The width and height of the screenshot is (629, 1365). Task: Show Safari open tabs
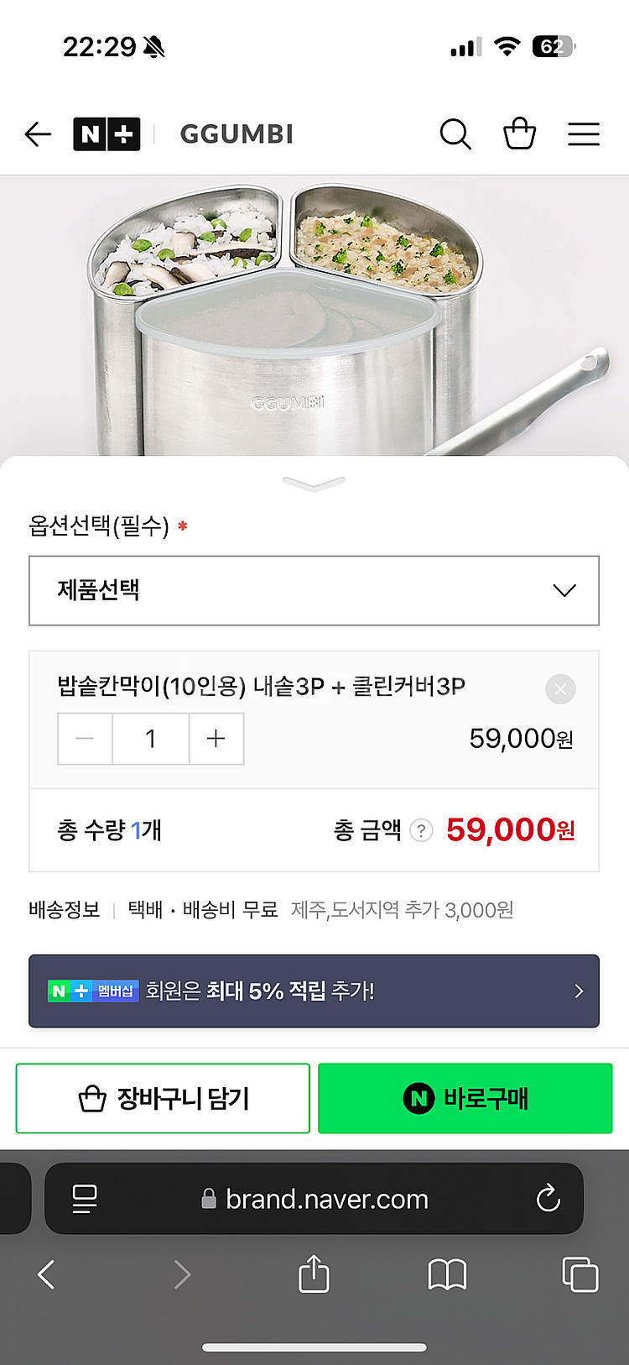click(x=580, y=1274)
